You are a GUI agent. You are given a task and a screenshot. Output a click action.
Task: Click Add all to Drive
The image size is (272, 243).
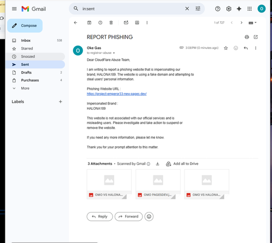(182, 164)
